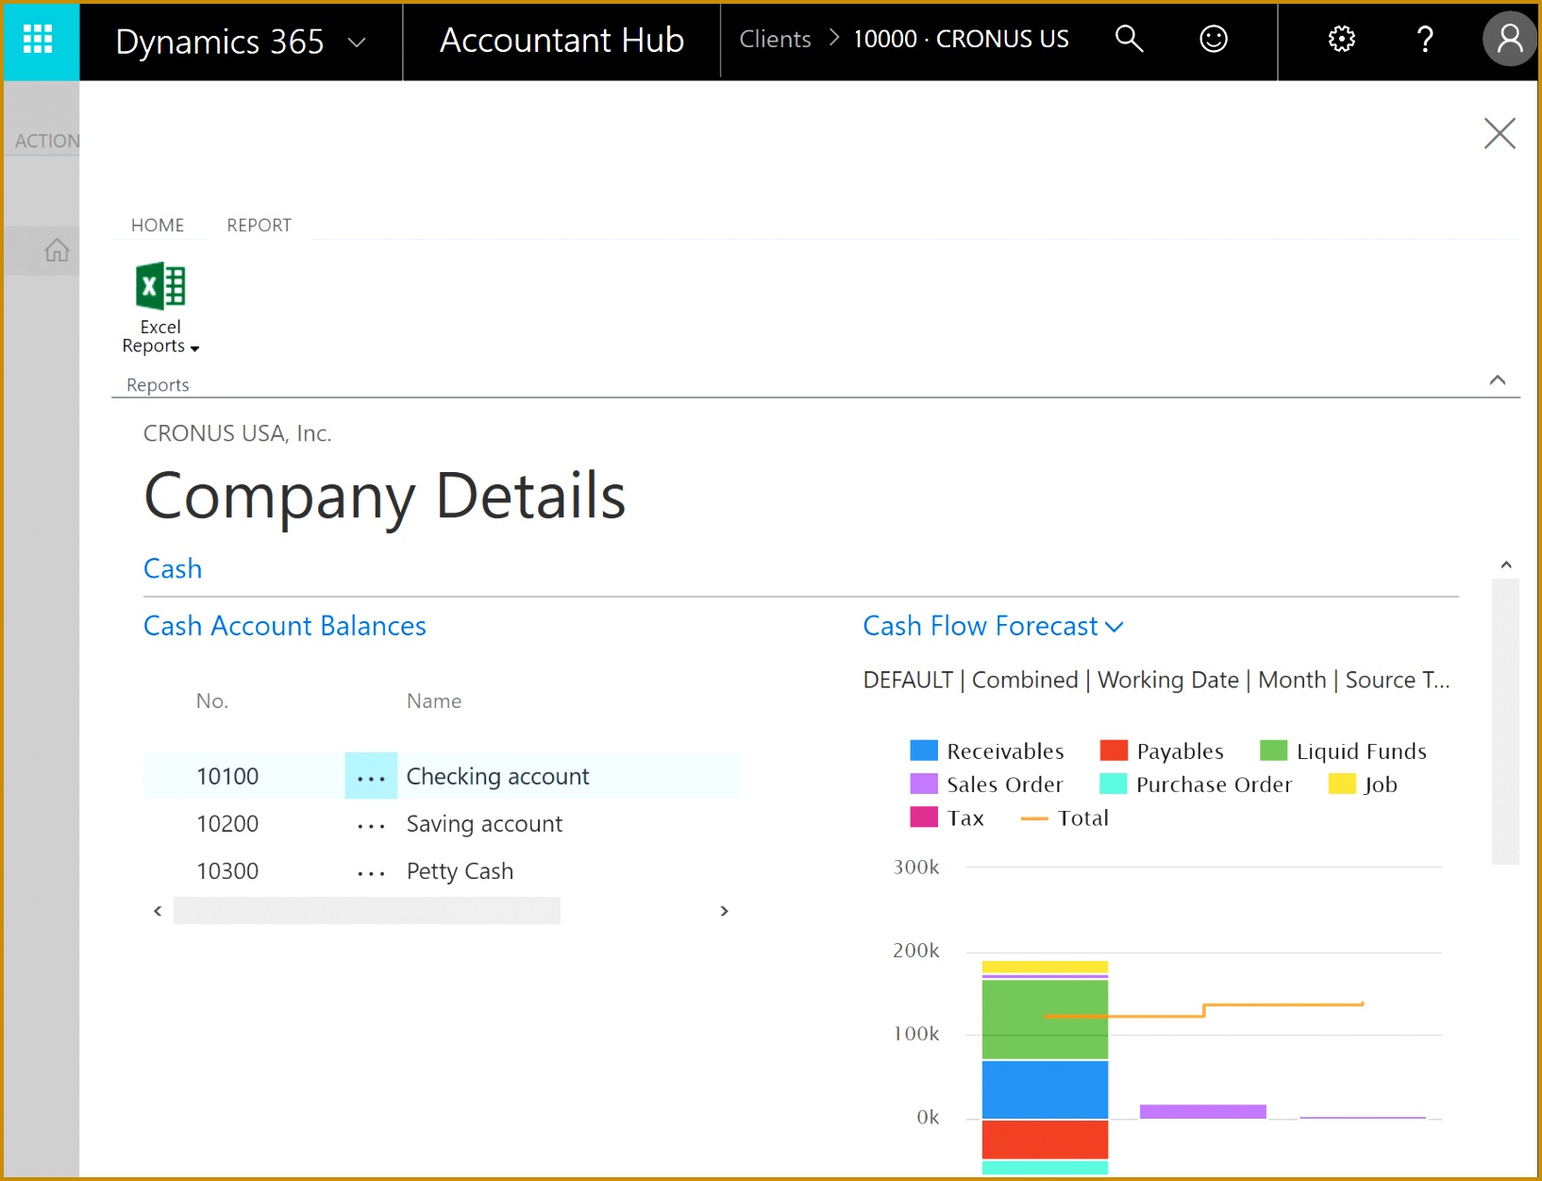Open the user profile avatar
The width and height of the screenshot is (1542, 1181).
(x=1509, y=39)
